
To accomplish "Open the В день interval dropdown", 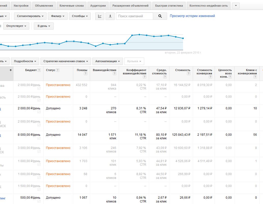I will click(x=43, y=26).
